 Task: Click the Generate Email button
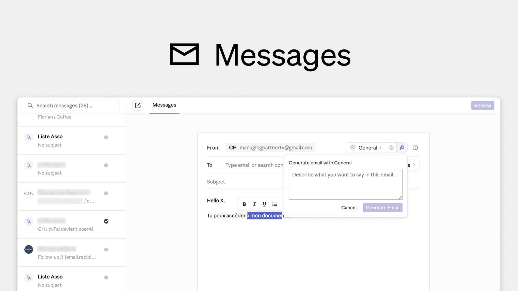382,208
